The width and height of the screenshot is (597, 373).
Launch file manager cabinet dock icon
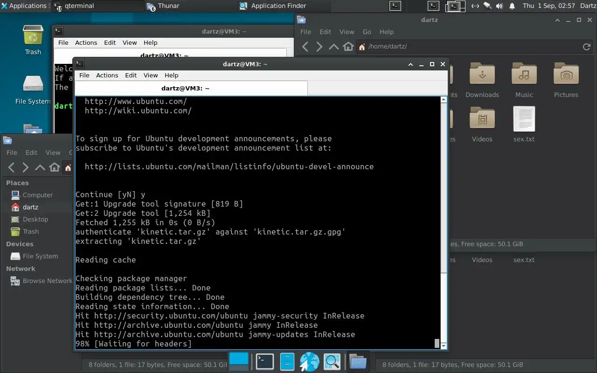coord(287,361)
